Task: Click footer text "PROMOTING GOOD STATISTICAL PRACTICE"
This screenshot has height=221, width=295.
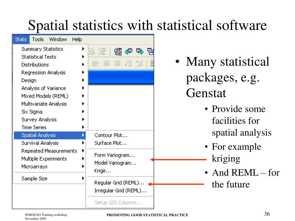Action: 147,215
